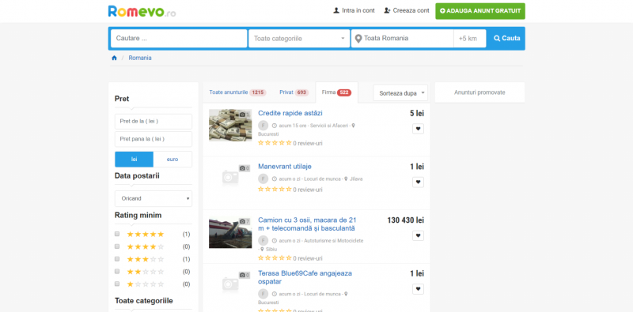Click the user icon next to Intra in cont

click(335, 10)
